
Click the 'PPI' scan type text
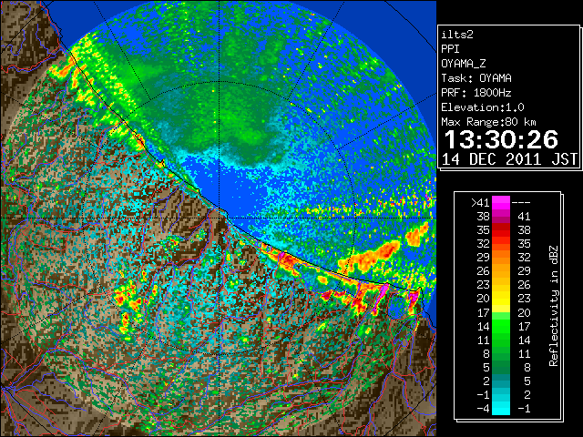(x=450, y=49)
